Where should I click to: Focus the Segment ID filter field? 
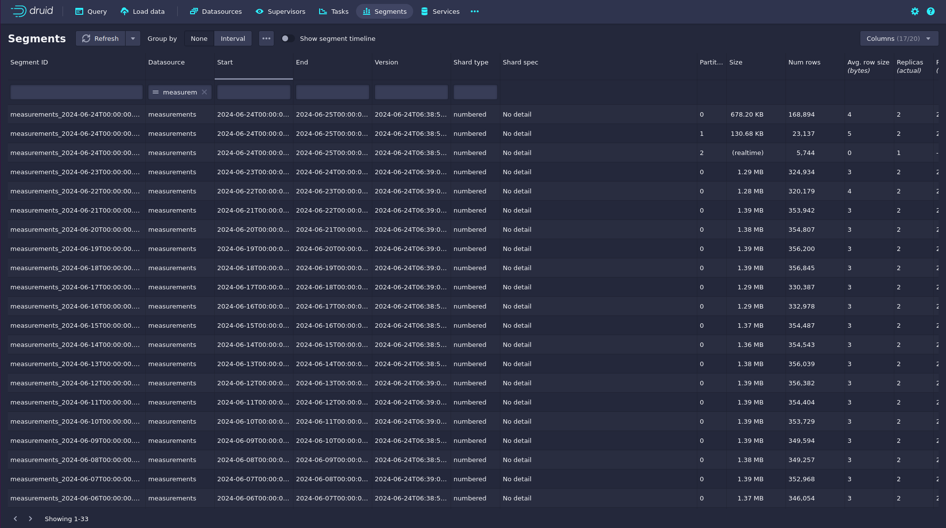76,92
